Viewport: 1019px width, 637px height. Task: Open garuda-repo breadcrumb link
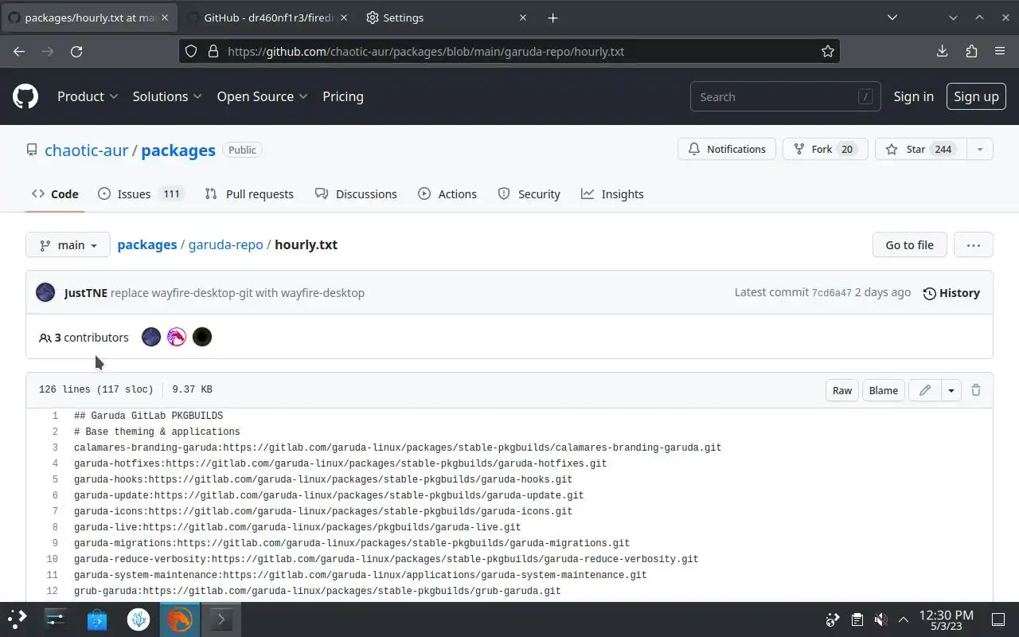click(x=225, y=244)
